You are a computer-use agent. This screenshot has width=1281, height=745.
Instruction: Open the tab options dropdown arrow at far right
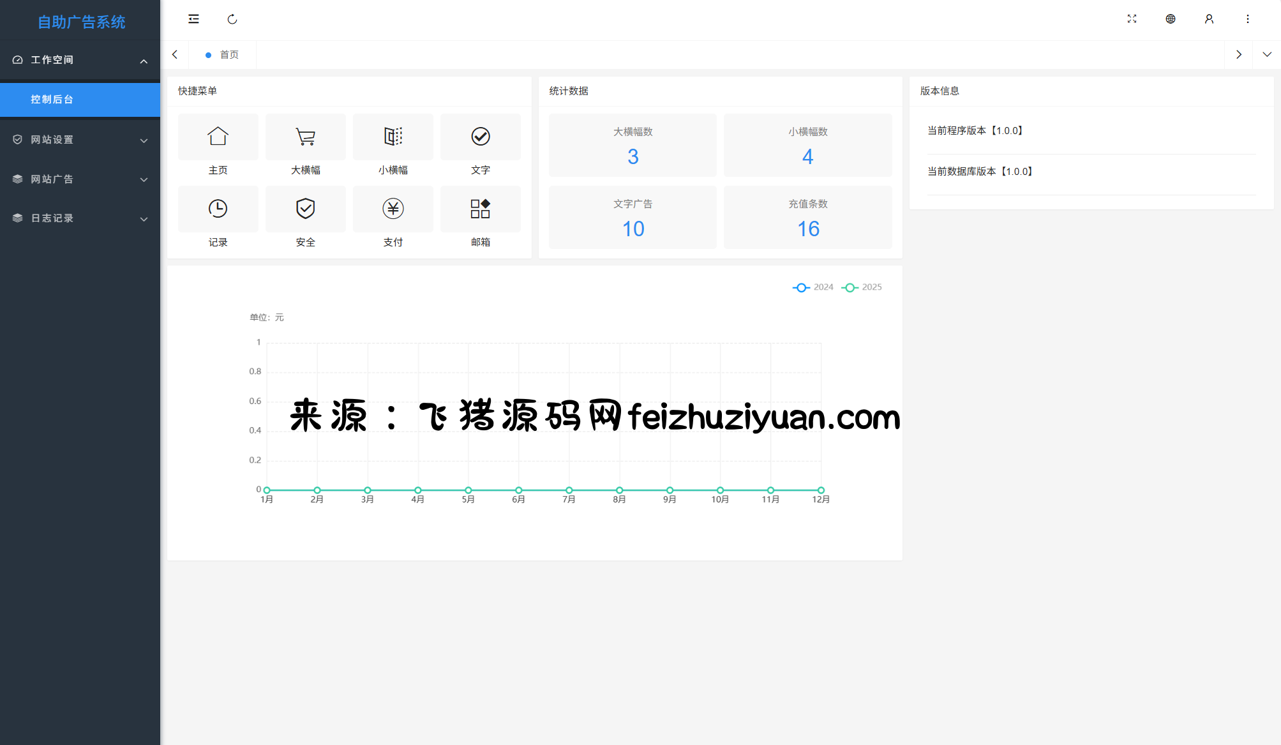pyautogui.click(x=1266, y=55)
